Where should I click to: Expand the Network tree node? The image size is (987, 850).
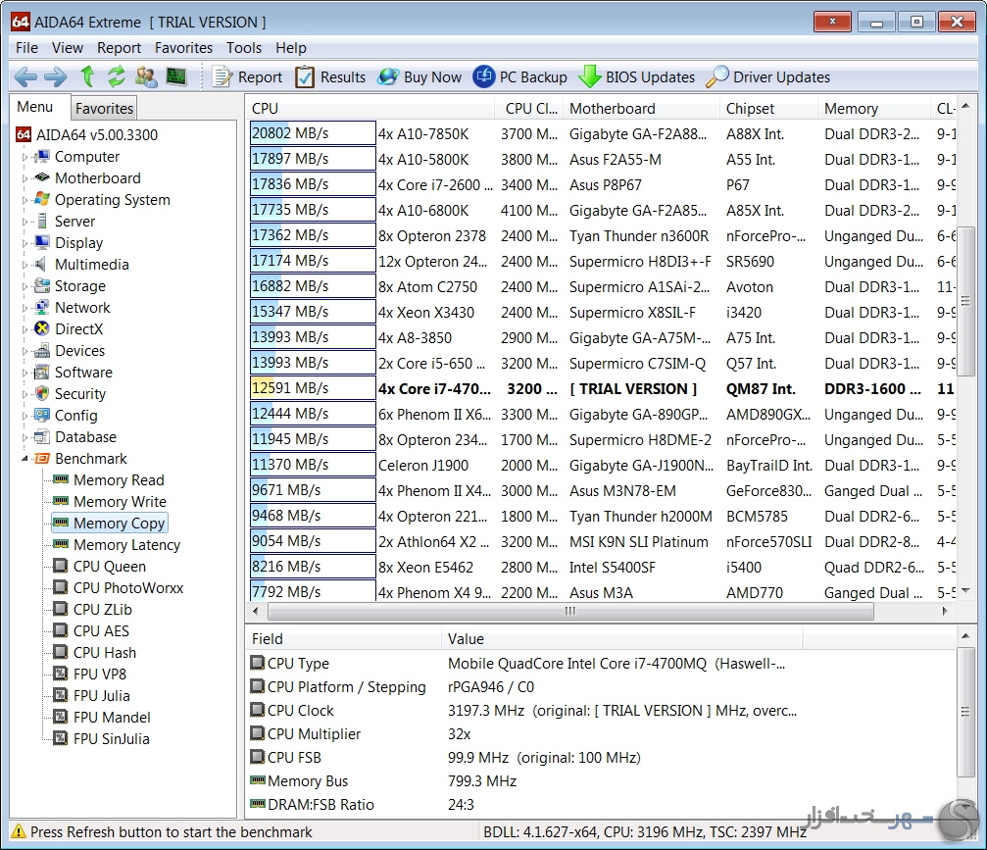coord(25,307)
